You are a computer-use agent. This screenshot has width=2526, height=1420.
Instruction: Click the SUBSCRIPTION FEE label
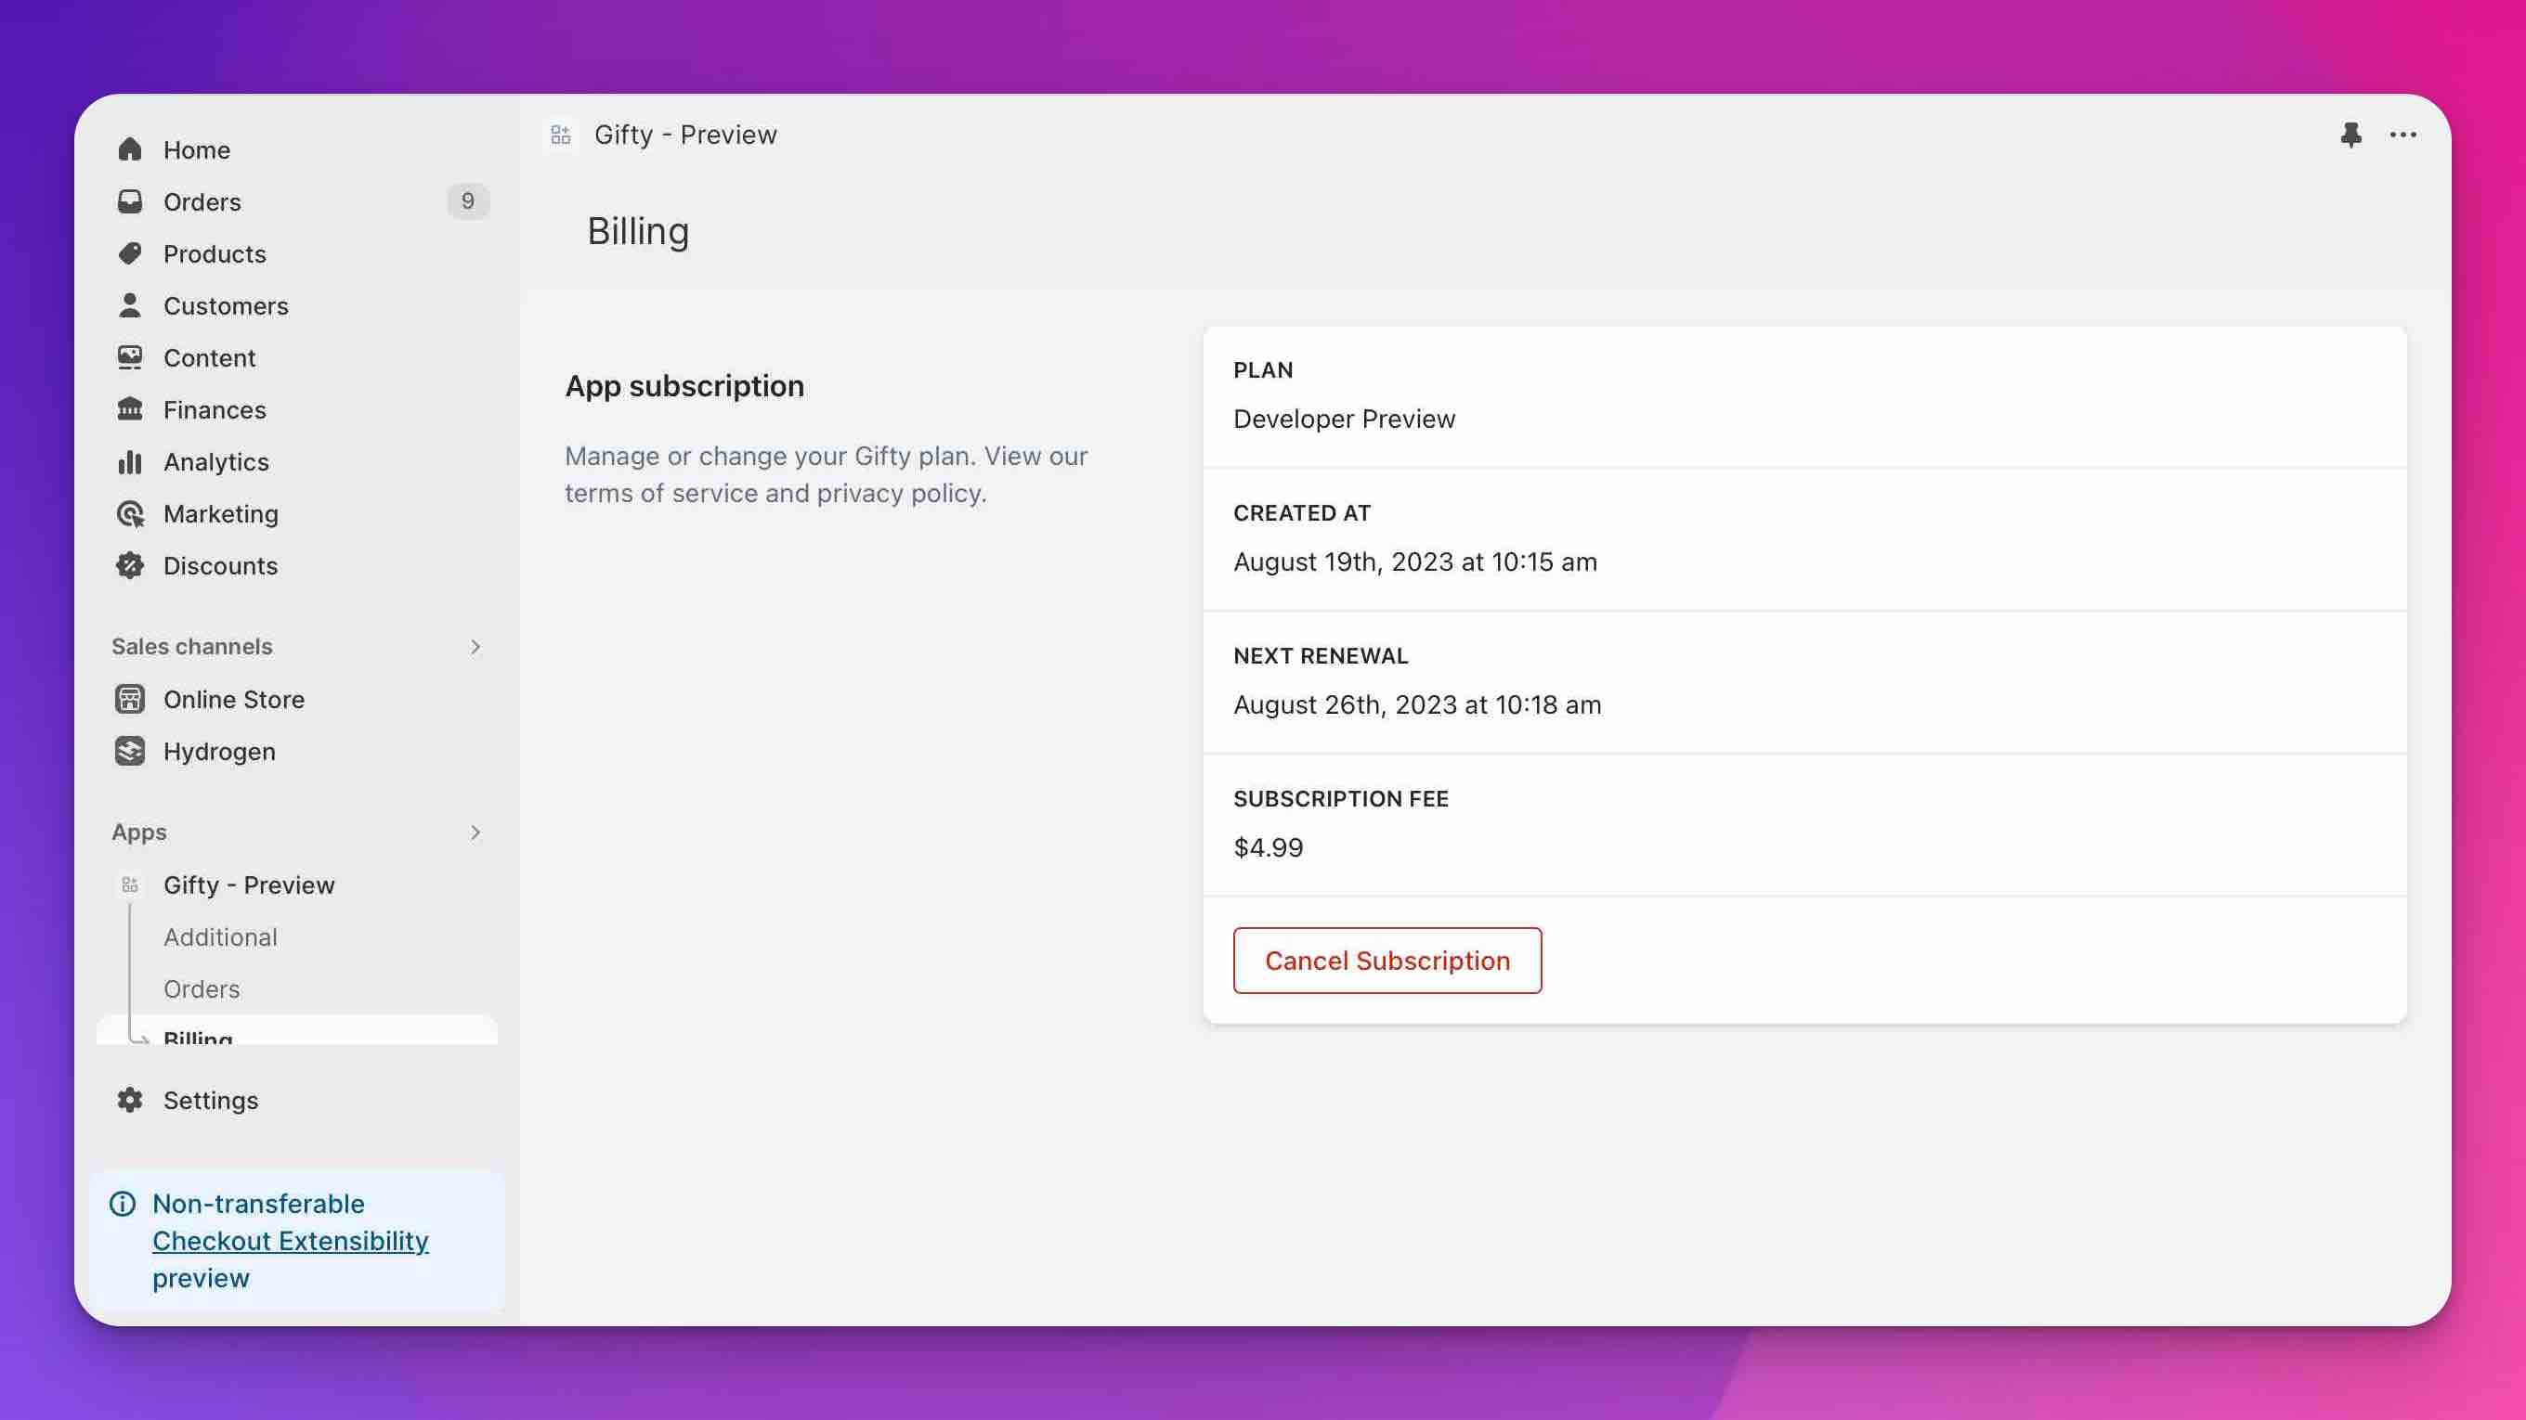tap(1340, 799)
